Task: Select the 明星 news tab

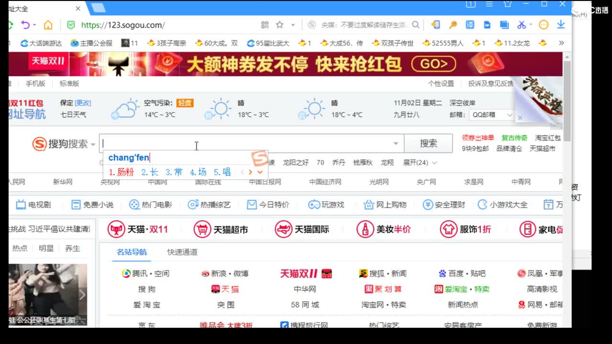Action: click(x=46, y=248)
